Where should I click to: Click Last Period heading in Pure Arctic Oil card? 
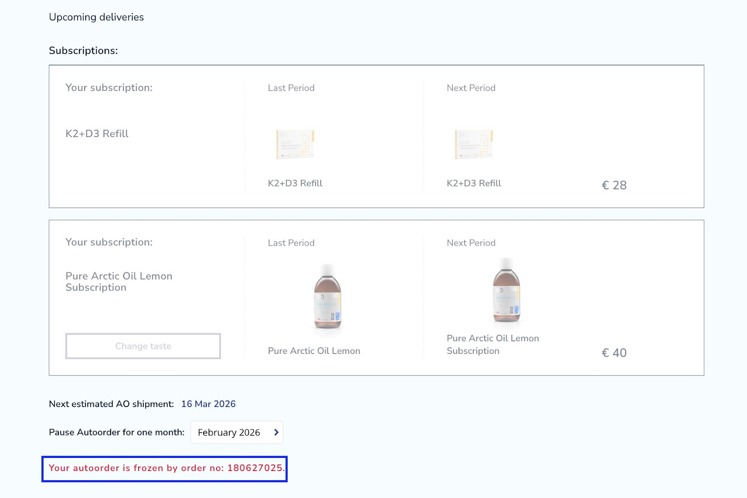click(x=291, y=243)
